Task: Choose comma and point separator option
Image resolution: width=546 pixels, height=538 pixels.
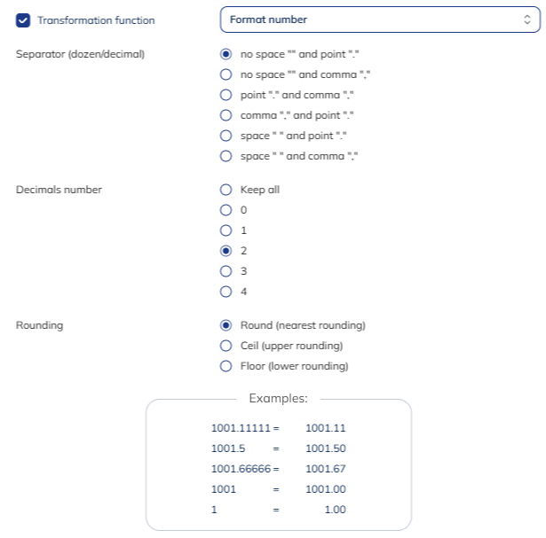Action: click(226, 115)
